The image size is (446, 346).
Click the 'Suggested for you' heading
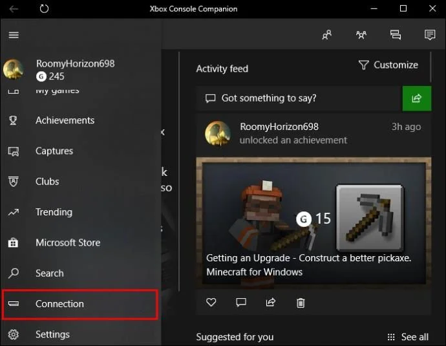tap(235, 337)
